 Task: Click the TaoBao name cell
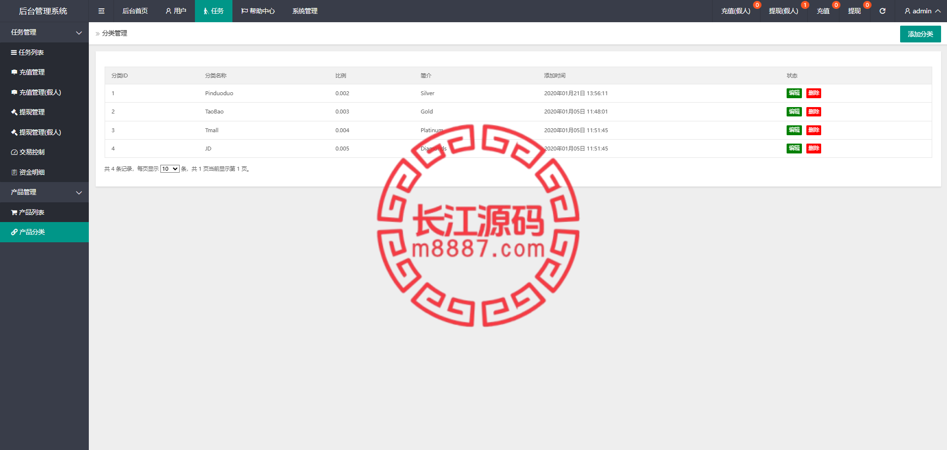pyautogui.click(x=214, y=112)
